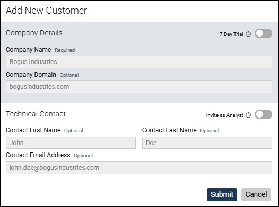Screen dimensions: 279x207
Task: Select the Contact First Name label
Action: [33, 130]
